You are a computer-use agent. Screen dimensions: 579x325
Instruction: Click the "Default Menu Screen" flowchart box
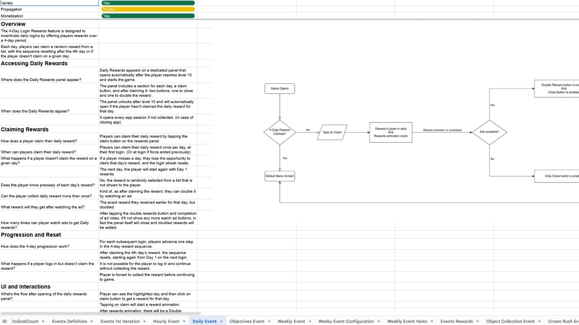279,176
